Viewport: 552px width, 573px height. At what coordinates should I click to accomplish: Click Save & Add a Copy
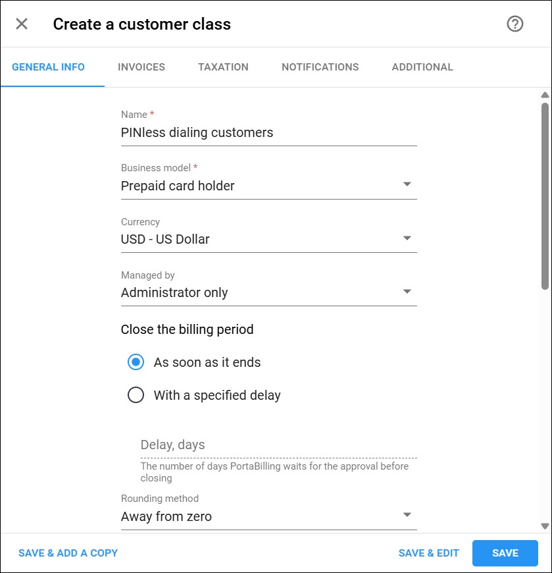[68, 553]
